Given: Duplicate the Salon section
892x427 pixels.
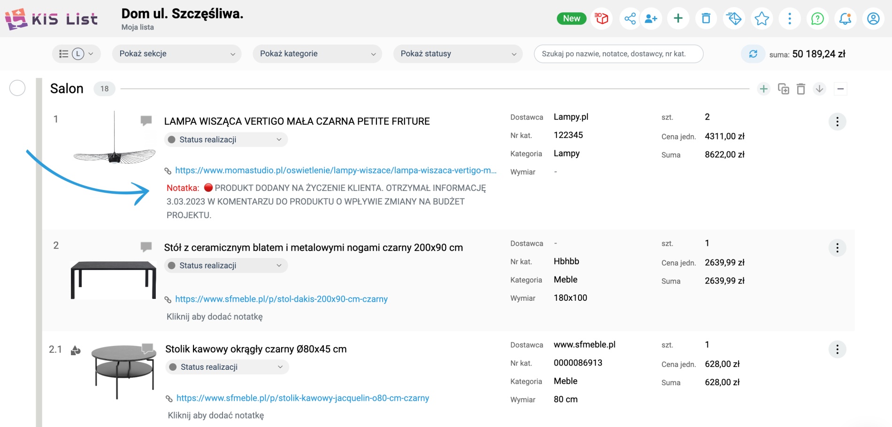Looking at the screenshot, I should tap(783, 89).
